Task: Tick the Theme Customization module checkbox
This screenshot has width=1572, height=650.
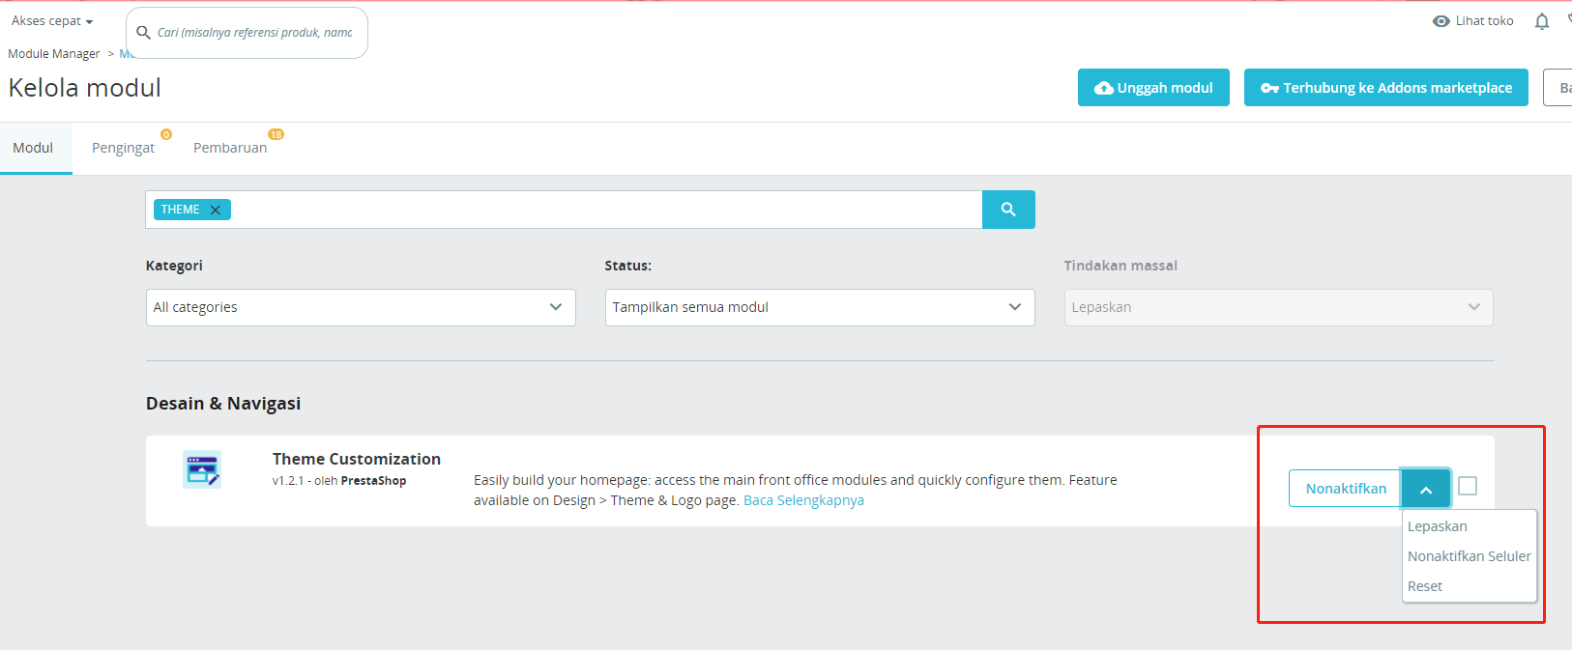Action: tap(1468, 486)
